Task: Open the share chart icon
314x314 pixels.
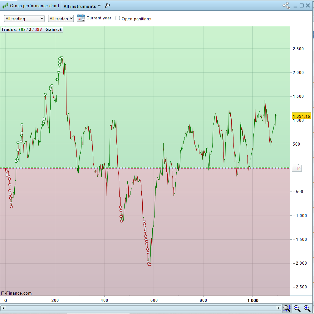Action: click(x=286, y=6)
